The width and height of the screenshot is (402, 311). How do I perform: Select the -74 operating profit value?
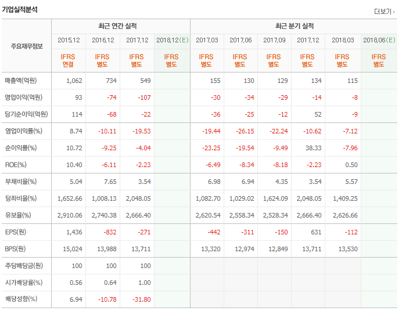112,98
